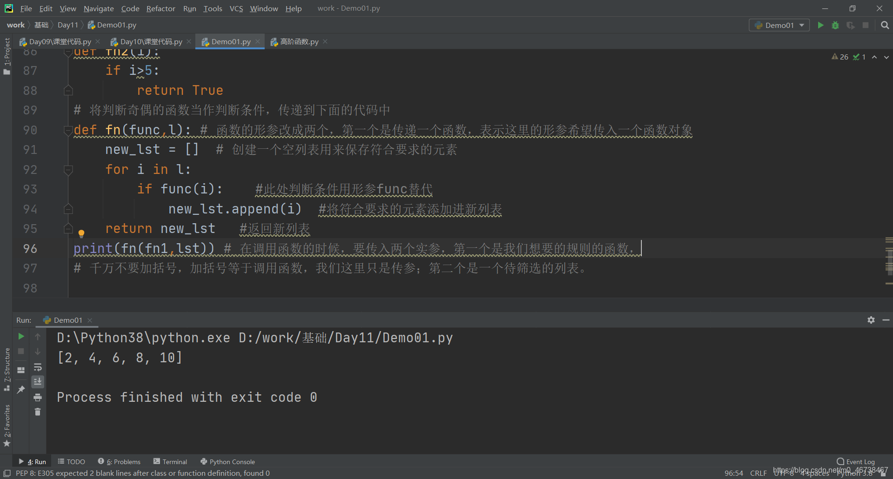Click Day11 breadcrumb in navigation bar
The height and width of the screenshot is (479, 893).
click(x=68, y=25)
